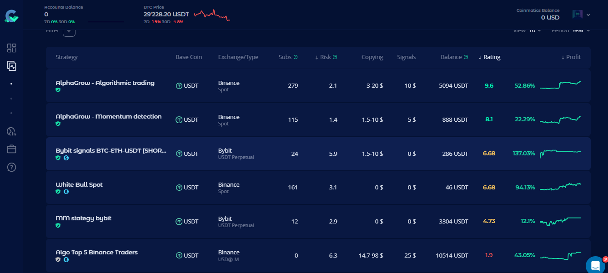Screen dimensions: 608x273
Task: Click profit sparkline for MM stategy bybit
Action: tap(560, 221)
